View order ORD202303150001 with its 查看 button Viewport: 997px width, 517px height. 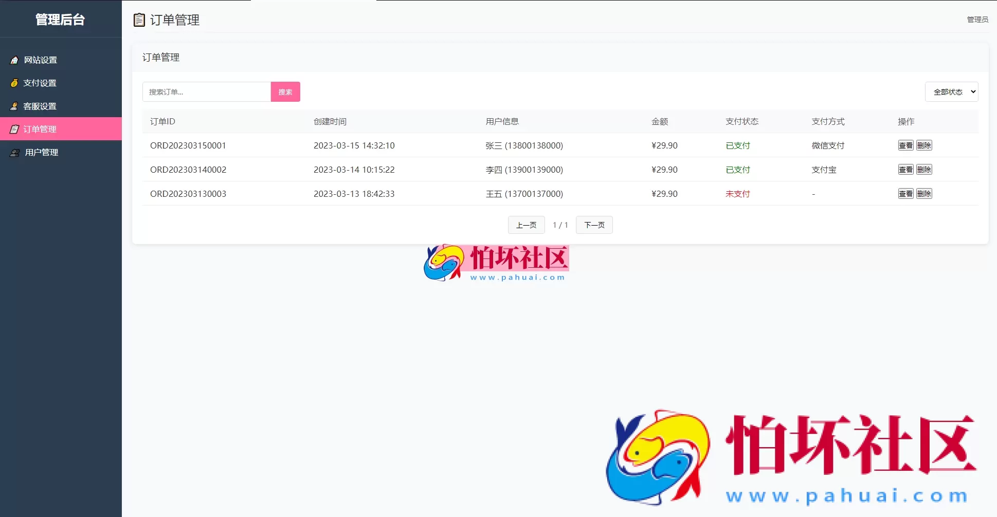click(905, 145)
